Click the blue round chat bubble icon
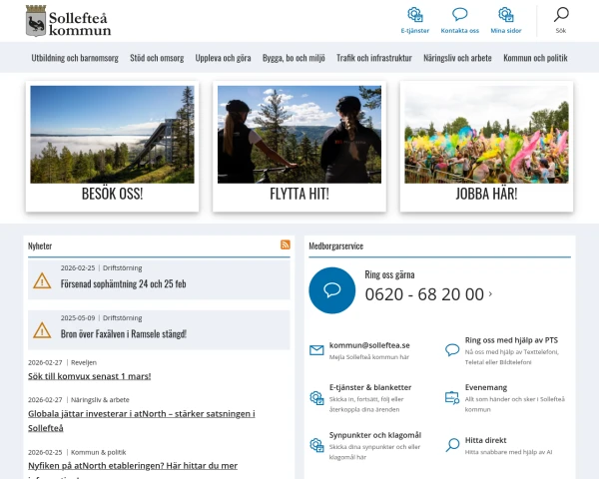This screenshot has height=479, width=599. click(x=332, y=291)
